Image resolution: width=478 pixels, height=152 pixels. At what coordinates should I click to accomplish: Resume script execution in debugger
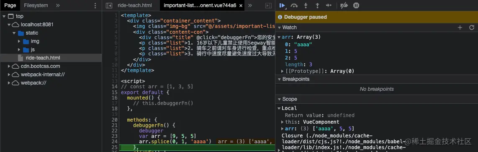click(282, 5)
